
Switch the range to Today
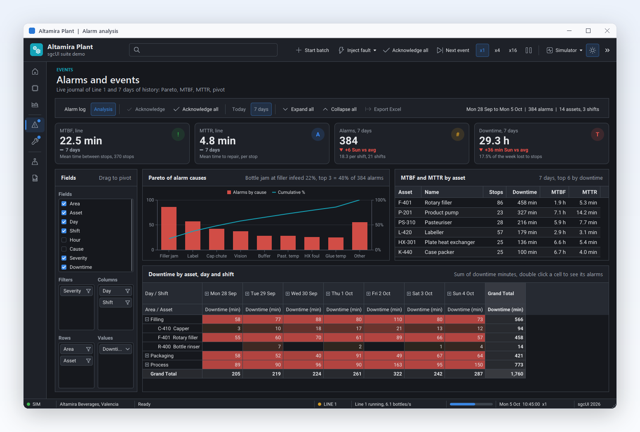[x=239, y=109]
